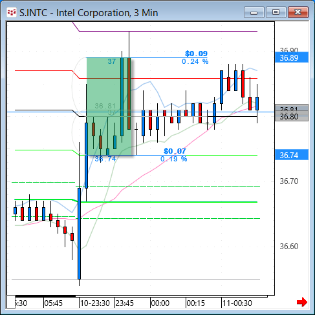Image resolution: width=315 pixels, height=315 pixels.
Task: Click the green shaded measurement rectangle
Action: pos(109,107)
